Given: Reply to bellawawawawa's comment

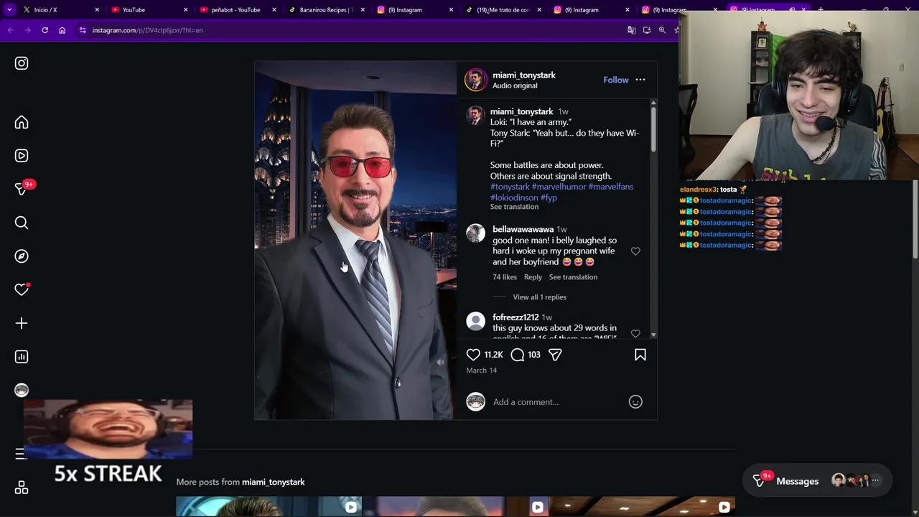Looking at the screenshot, I should [x=533, y=277].
